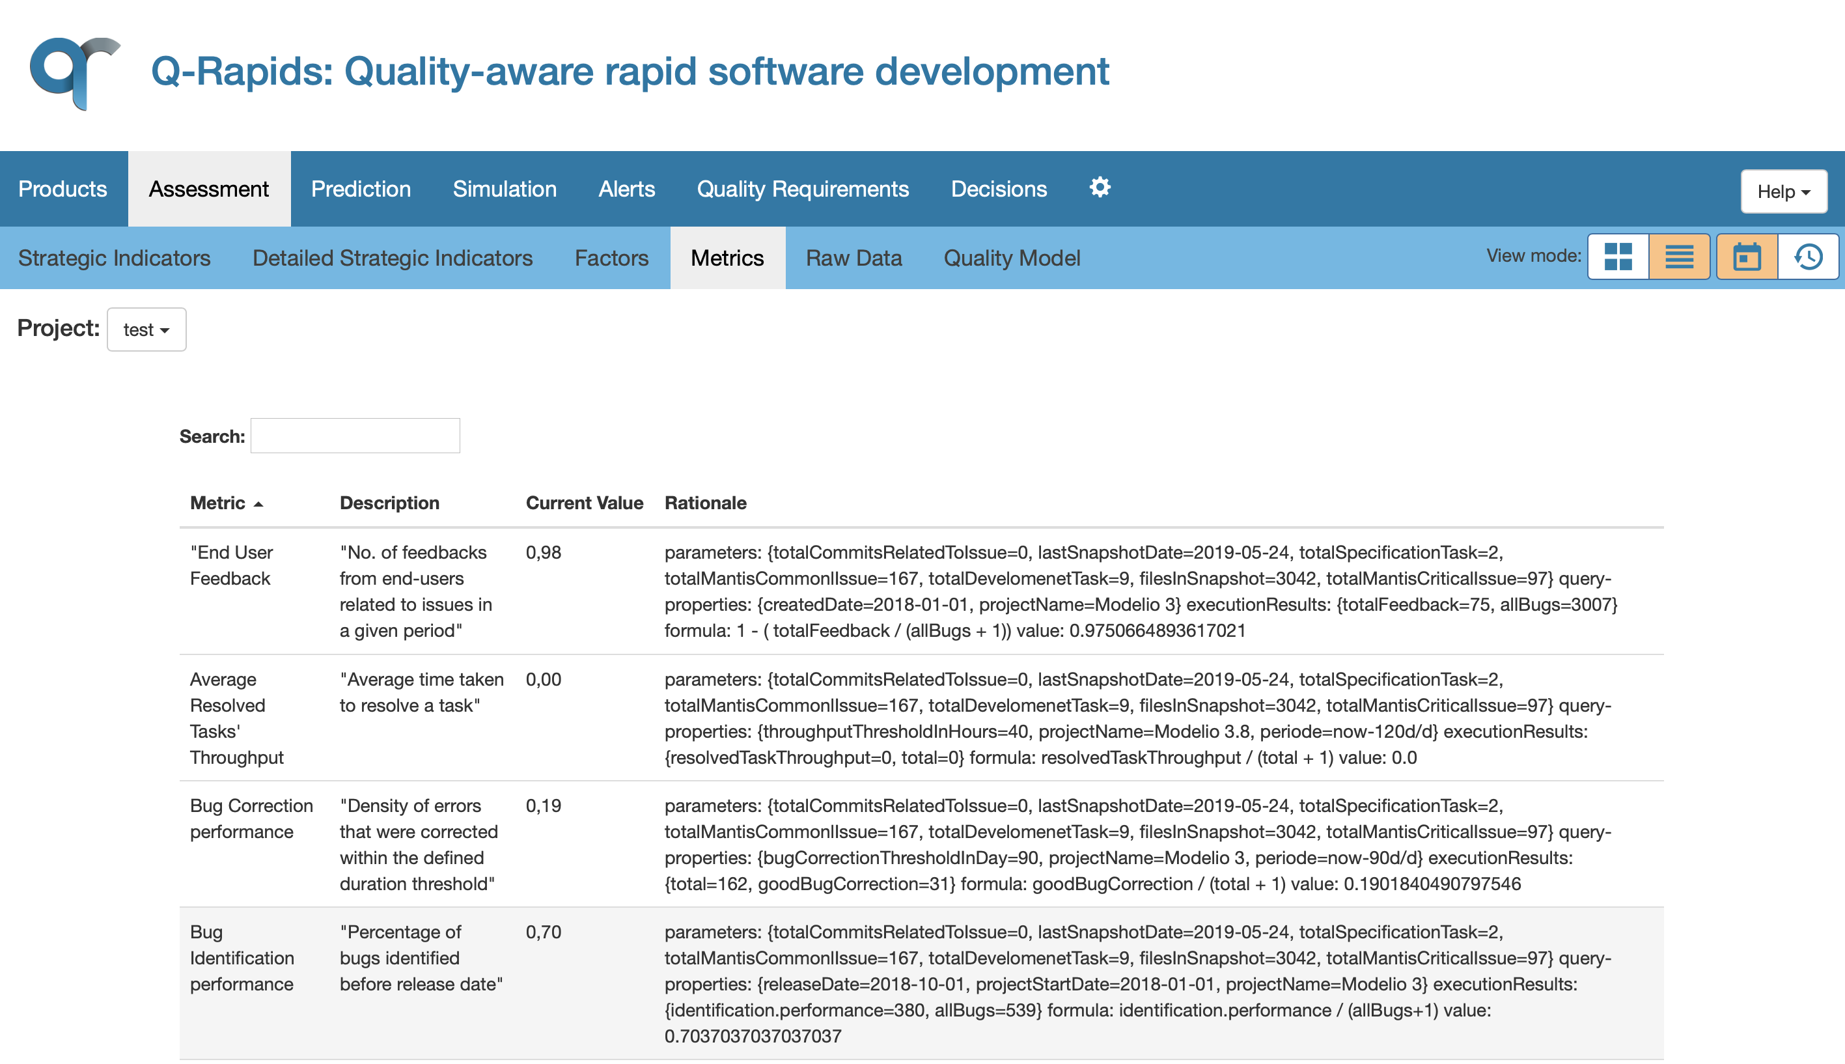Screen dimensions: 1845x1064
Task: Click the Q-Rapids logo icon
Action: pyautogui.click(x=74, y=73)
